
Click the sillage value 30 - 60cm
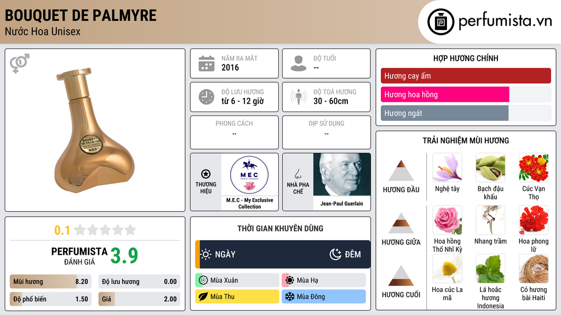point(331,101)
